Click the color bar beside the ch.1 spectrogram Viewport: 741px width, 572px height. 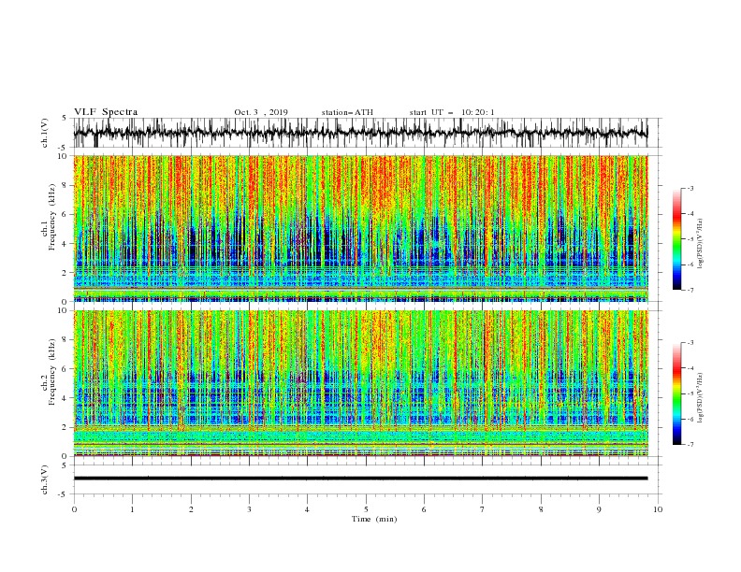click(x=677, y=239)
